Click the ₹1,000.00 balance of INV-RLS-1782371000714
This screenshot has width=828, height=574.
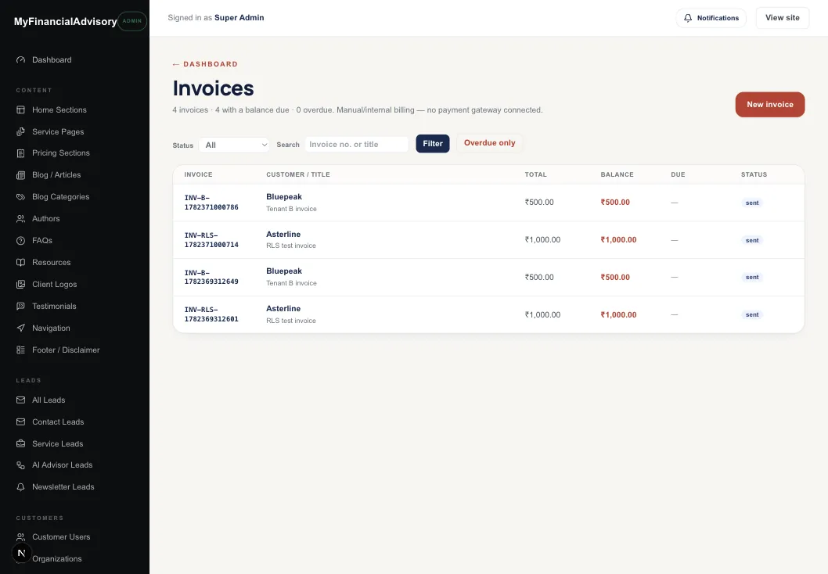point(618,239)
